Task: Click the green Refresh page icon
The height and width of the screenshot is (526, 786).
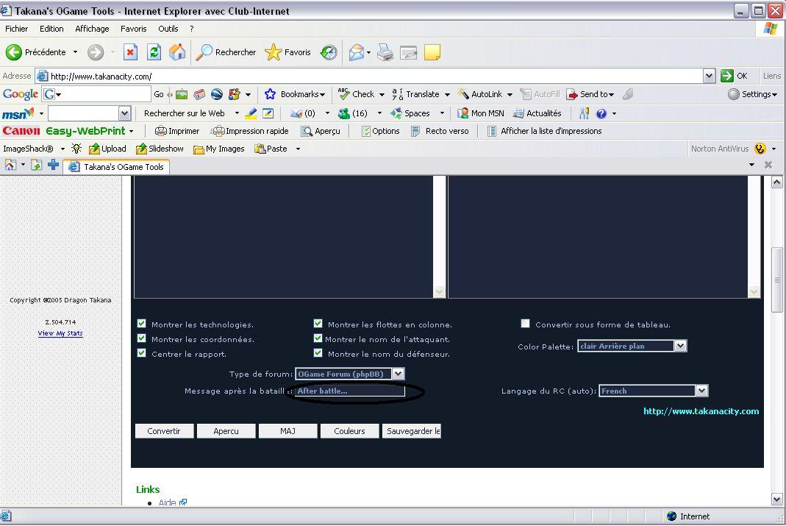Action: [154, 52]
